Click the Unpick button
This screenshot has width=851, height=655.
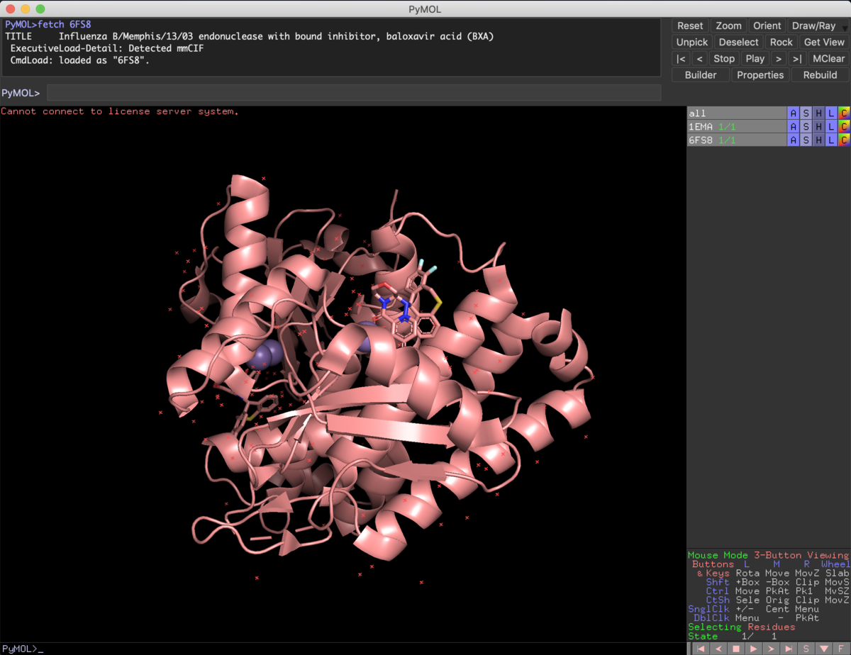691,42
